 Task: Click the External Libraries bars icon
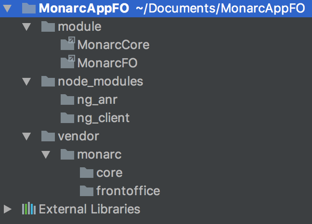click(x=29, y=208)
